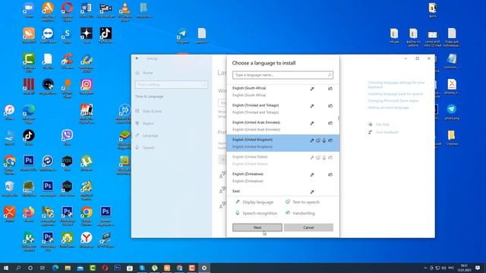Open the Recycle Bin desktop icon
Viewport: 486px width, 273px height.
coord(10,189)
